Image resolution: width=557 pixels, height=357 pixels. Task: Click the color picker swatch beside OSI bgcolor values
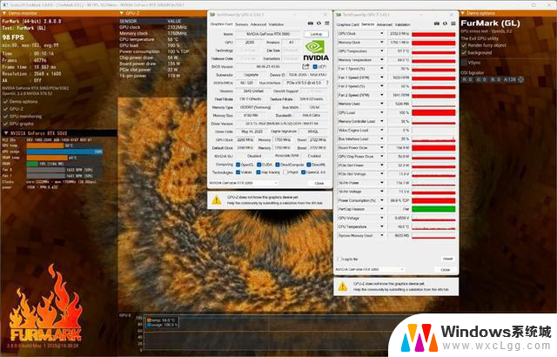point(520,79)
